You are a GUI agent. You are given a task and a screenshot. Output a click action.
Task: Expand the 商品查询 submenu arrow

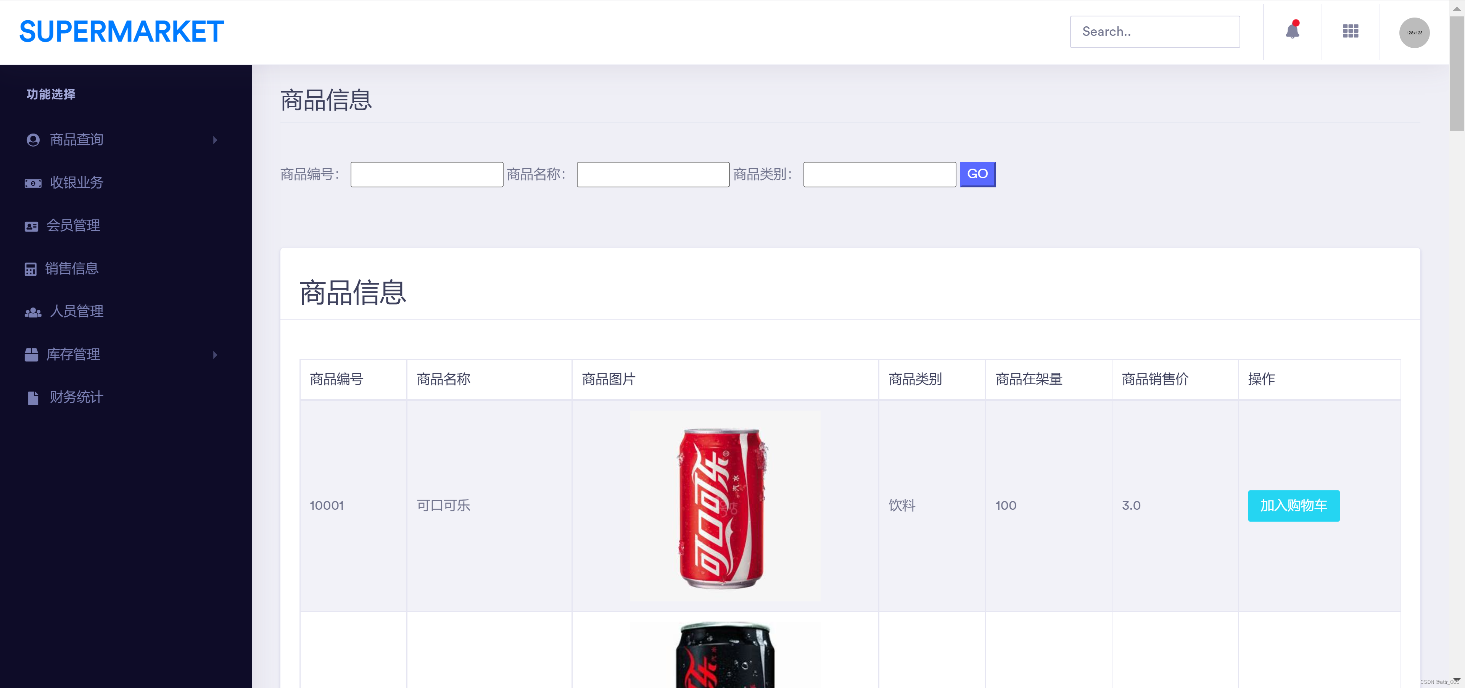point(215,140)
